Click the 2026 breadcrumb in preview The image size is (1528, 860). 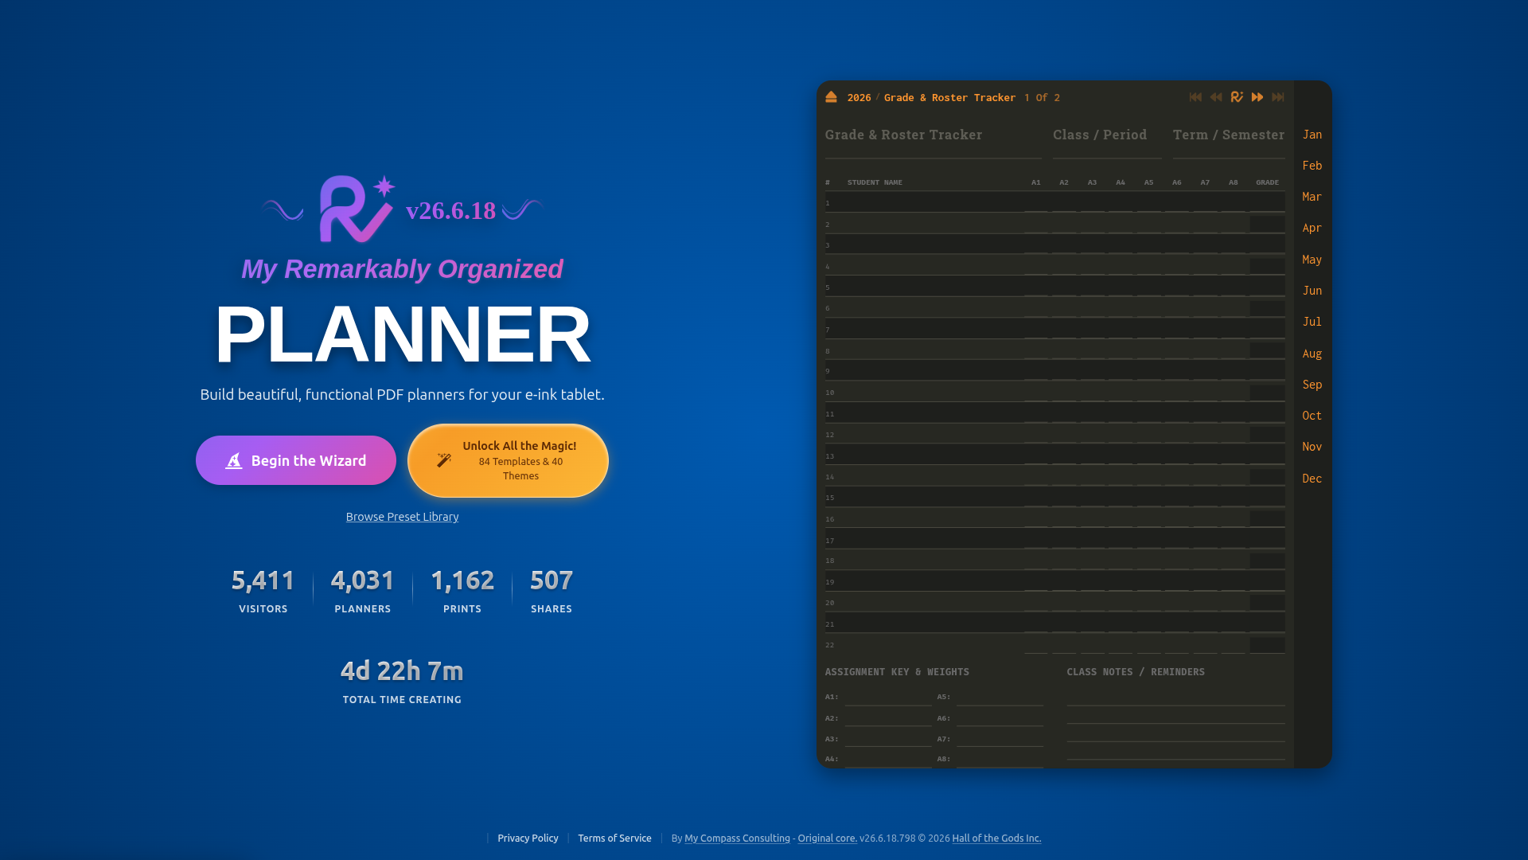click(859, 97)
